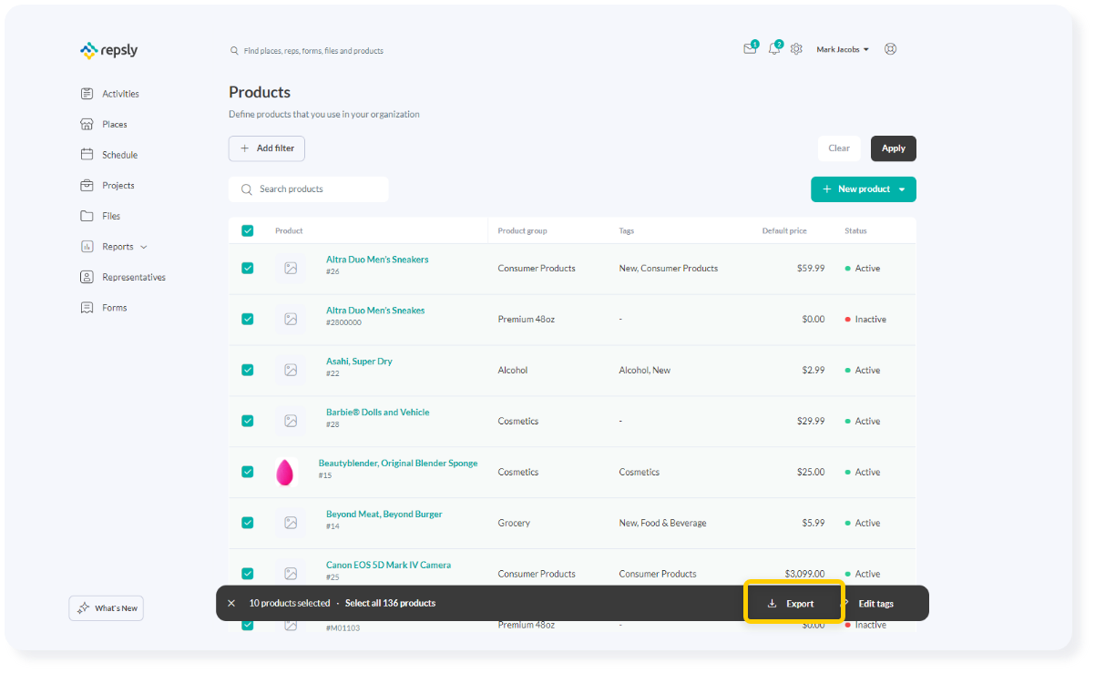Uncheck Altra Duo Men's Sneakers #26 checkbox

pyautogui.click(x=248, y=269)
